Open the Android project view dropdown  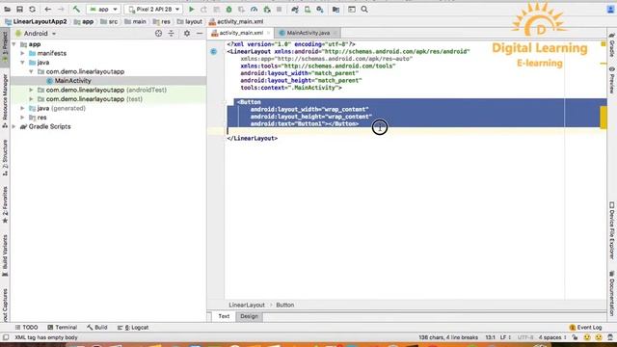click(36, 34)
